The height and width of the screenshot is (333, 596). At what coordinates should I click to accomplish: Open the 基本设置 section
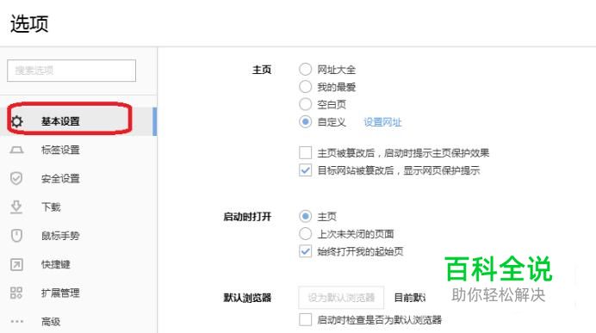[x=78, y=121]
